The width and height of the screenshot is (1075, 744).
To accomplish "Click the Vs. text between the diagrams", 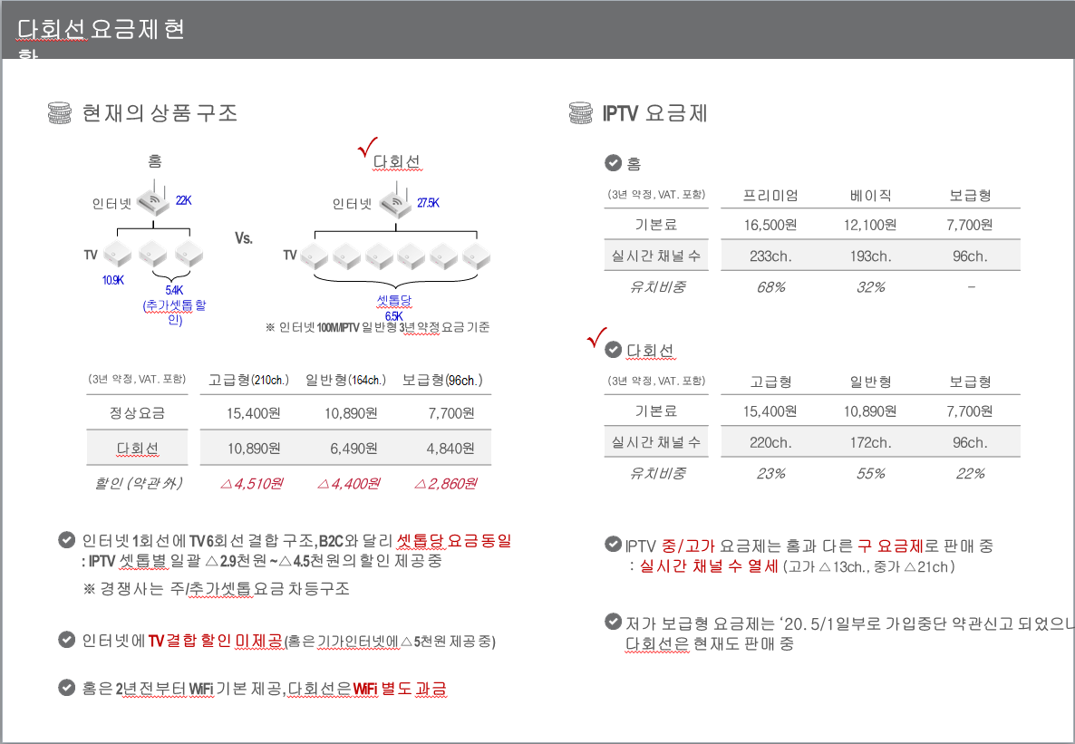I will (x=244, y=238).
